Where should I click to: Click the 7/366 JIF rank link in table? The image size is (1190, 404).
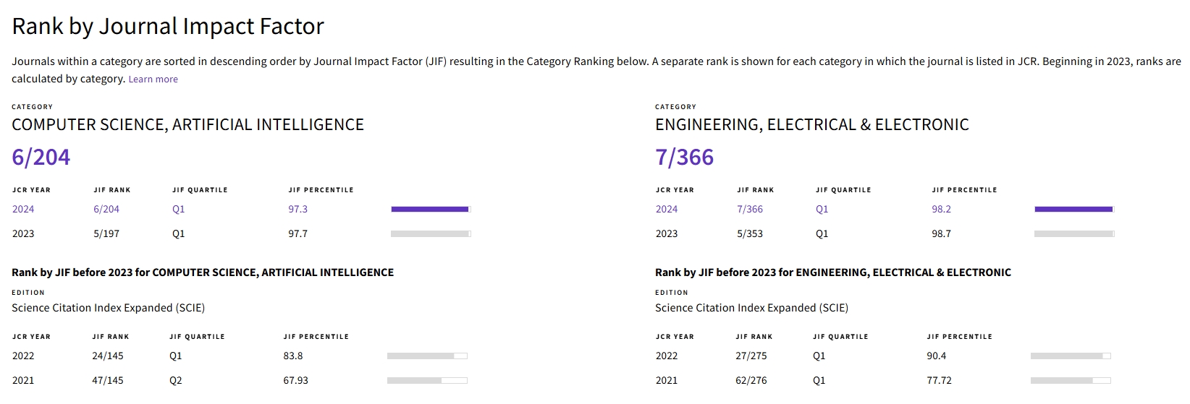(750, 209)
